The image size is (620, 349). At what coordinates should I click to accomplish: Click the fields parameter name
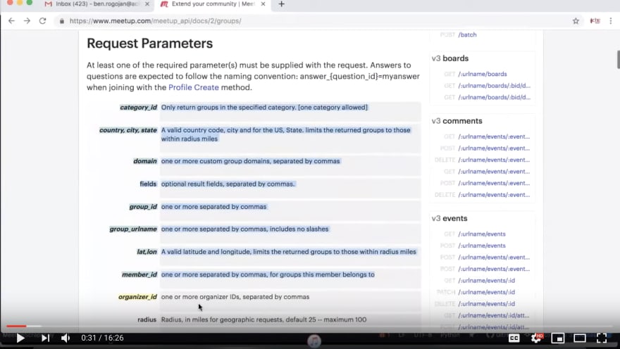click(x=148, y=184)
